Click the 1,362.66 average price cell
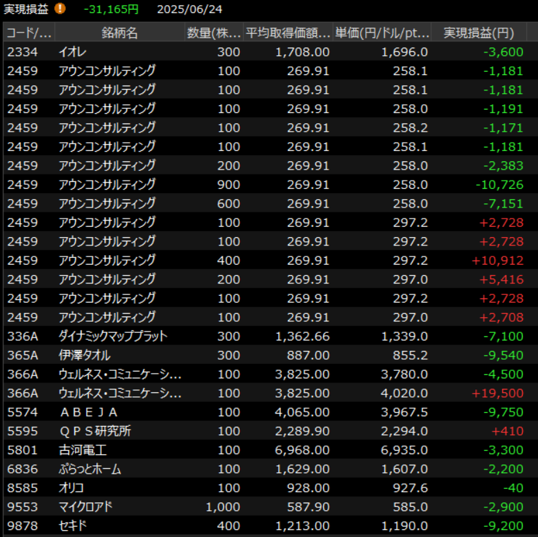The image size is (538, 537). coord(302,336)
